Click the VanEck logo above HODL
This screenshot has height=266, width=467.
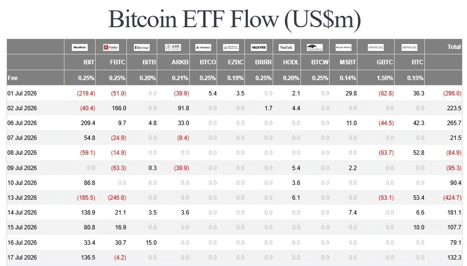(287, 47)
